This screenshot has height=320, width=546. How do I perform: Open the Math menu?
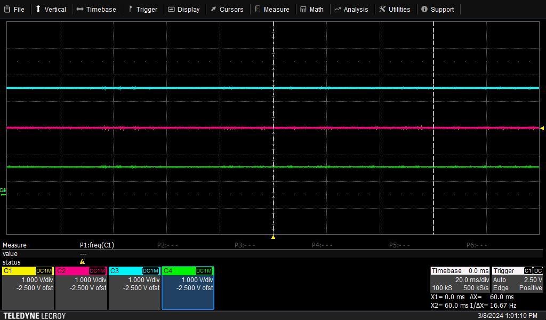[312, 10]
